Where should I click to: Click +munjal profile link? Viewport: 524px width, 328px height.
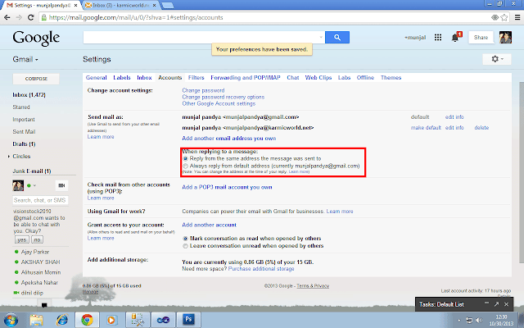[415, 38]
